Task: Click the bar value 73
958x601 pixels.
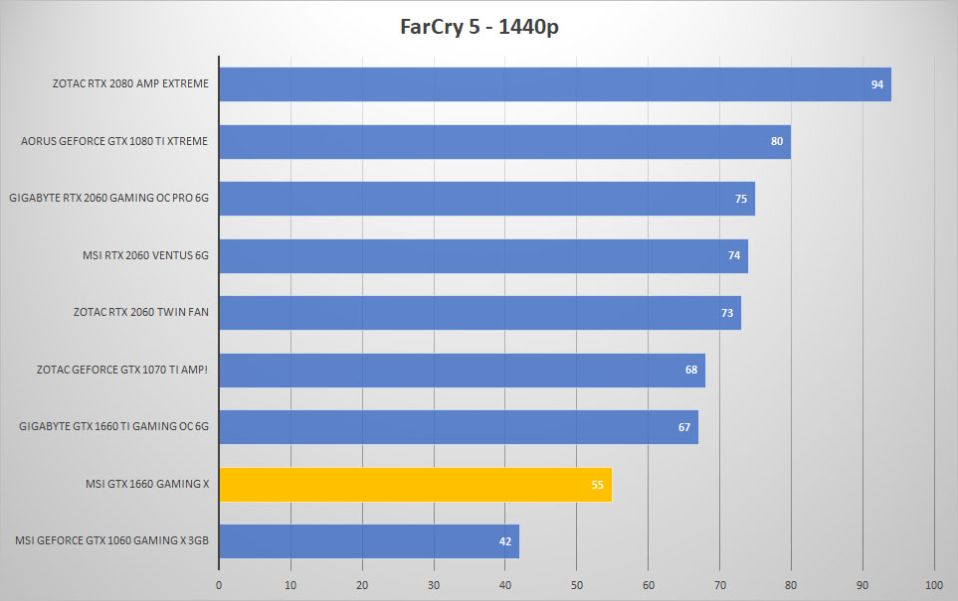Action: (727, 313)
